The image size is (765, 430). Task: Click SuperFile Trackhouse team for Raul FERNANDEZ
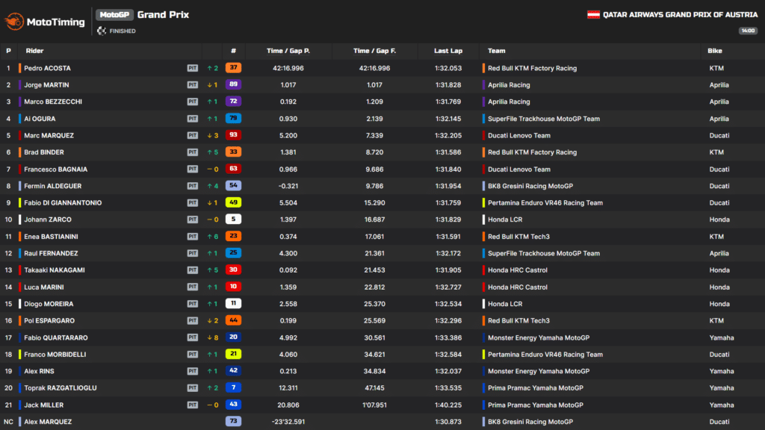pos(544,254)
